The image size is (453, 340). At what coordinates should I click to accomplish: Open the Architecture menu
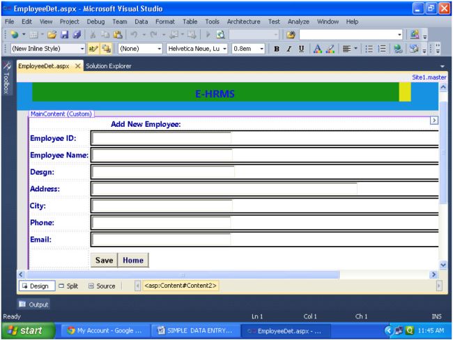coord(243,22)
